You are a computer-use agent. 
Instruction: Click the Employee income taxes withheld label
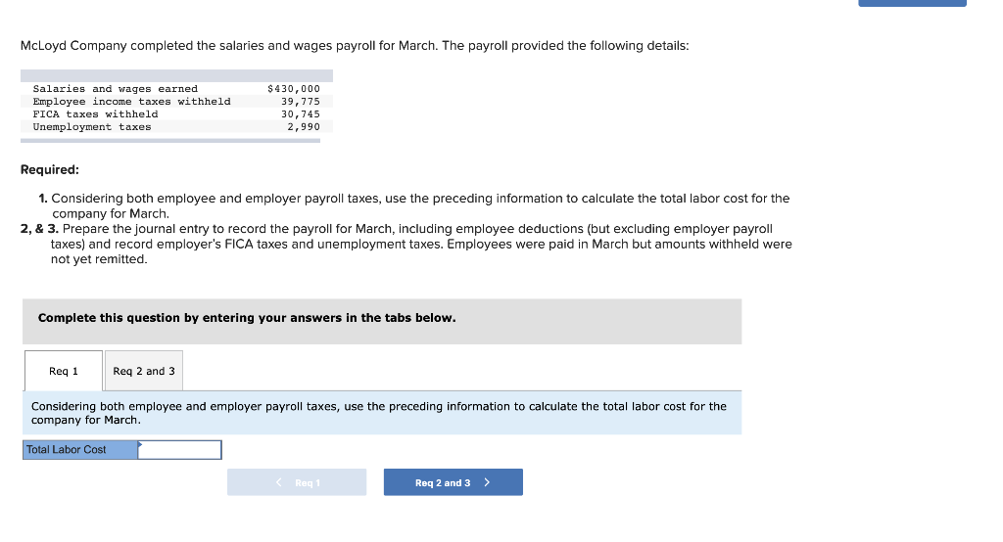point(132,102)
